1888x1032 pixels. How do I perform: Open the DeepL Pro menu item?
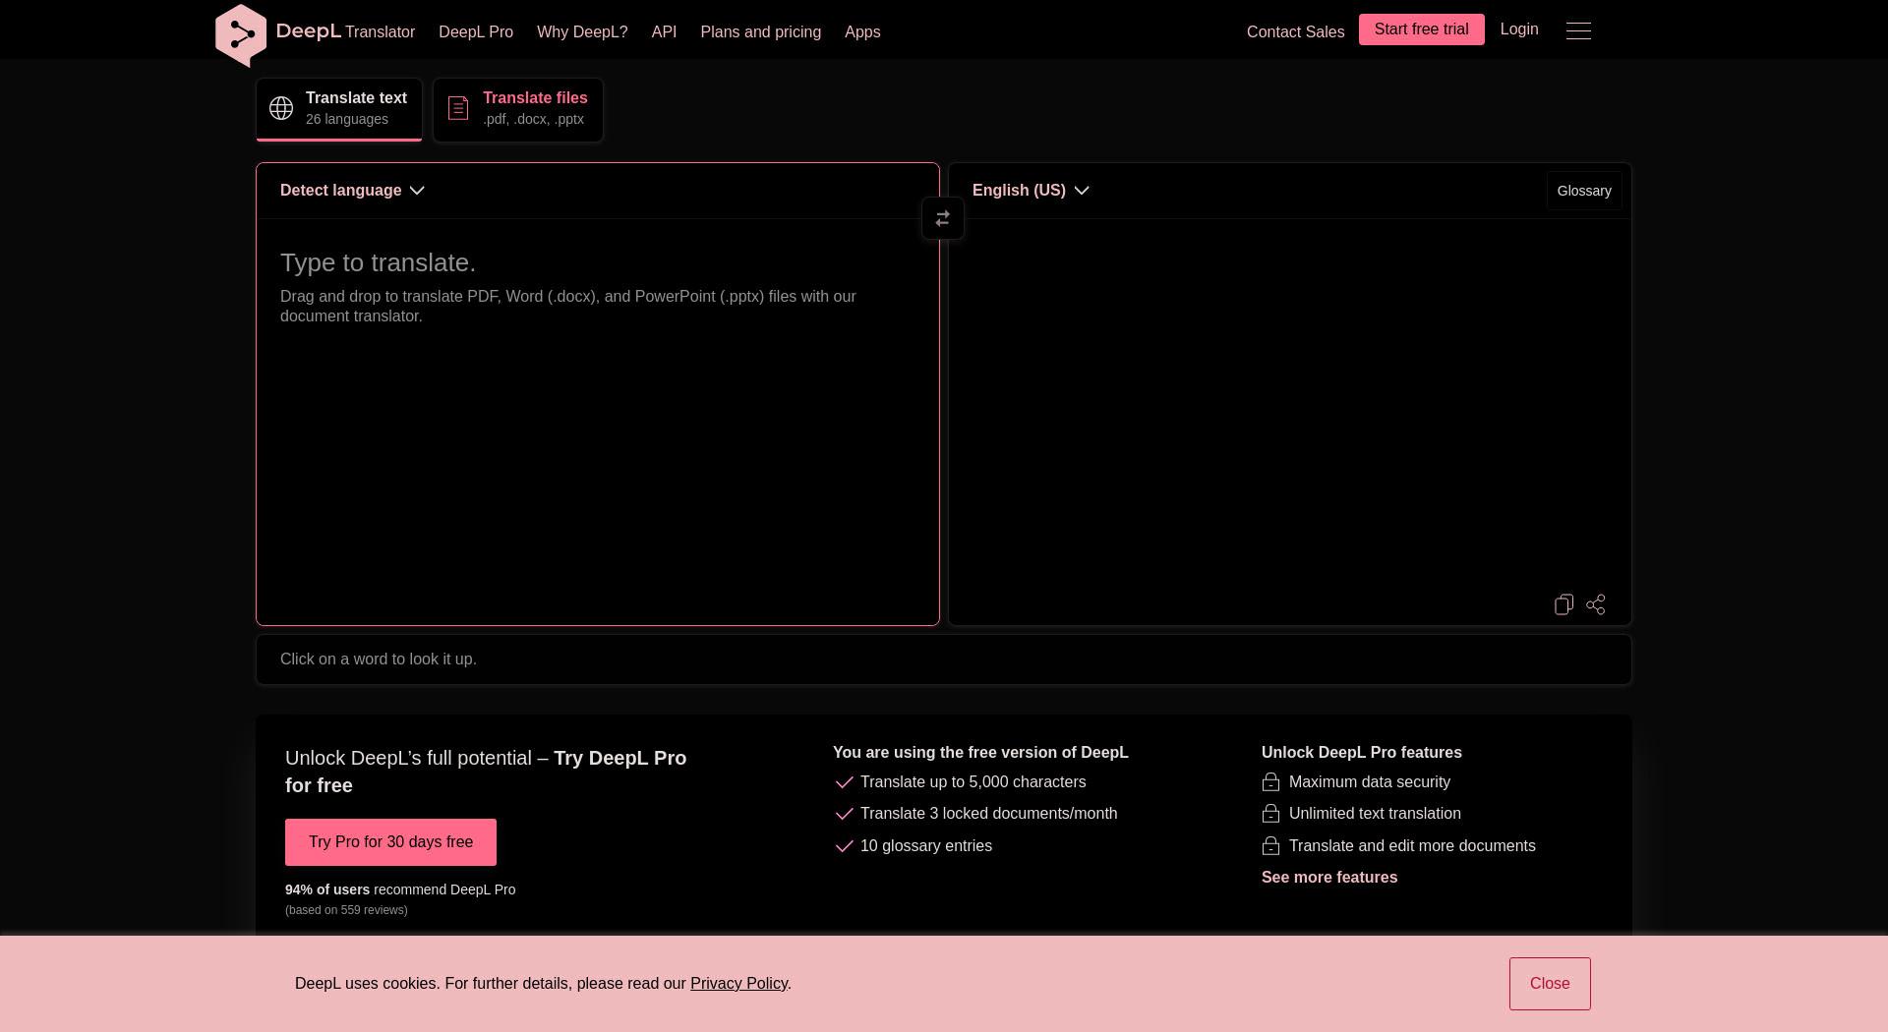tap(476, 32)
